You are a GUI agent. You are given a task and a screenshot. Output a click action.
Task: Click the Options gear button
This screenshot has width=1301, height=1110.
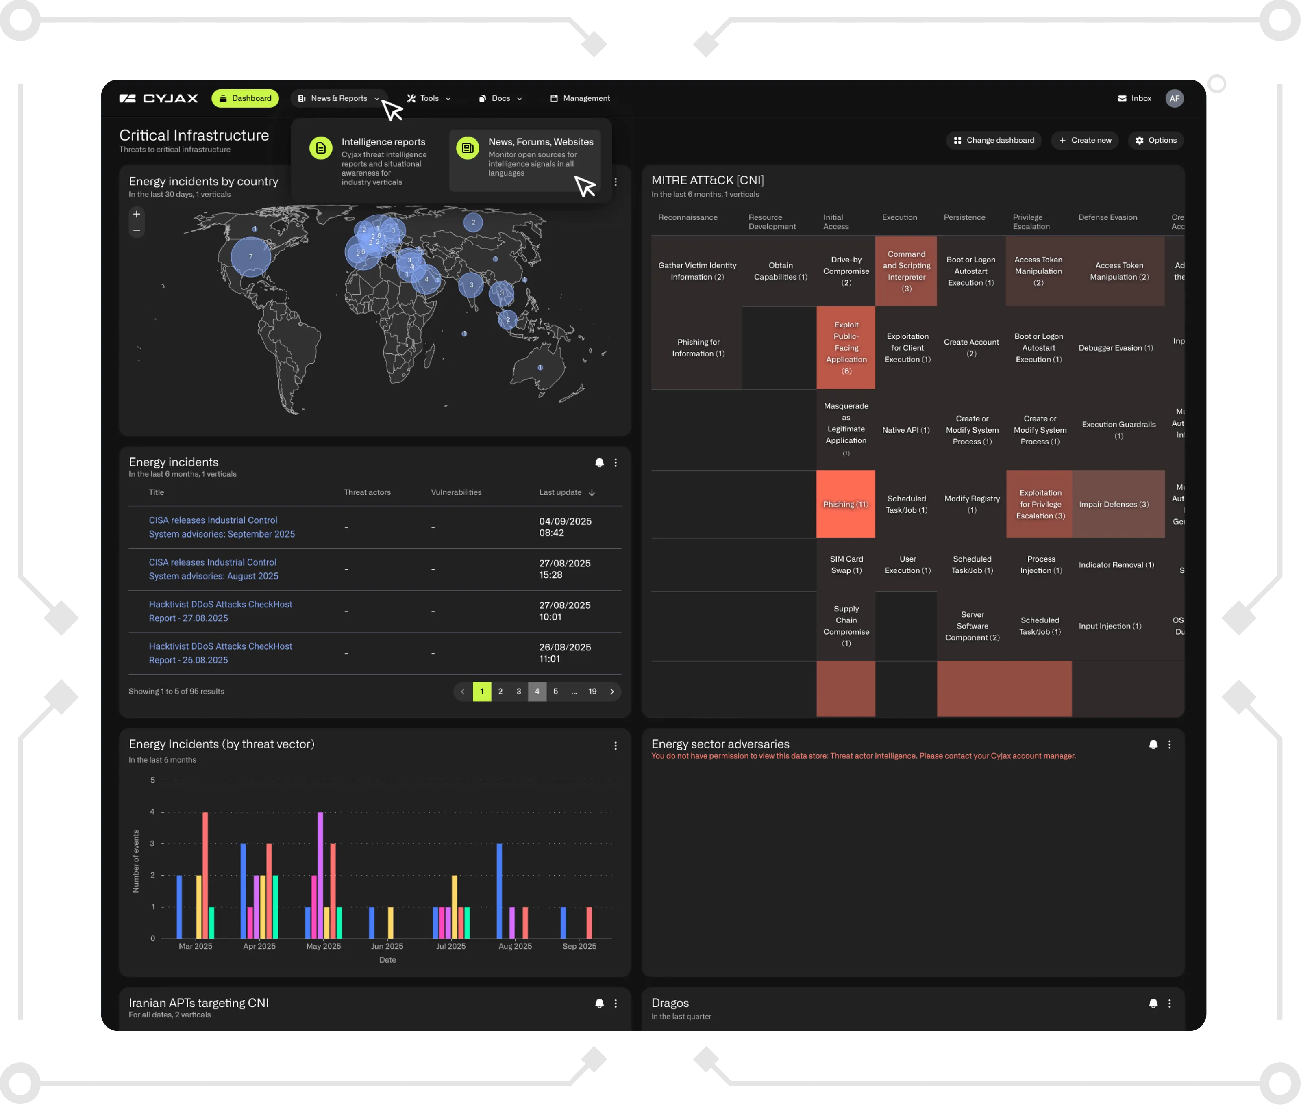click(1155, 140)
